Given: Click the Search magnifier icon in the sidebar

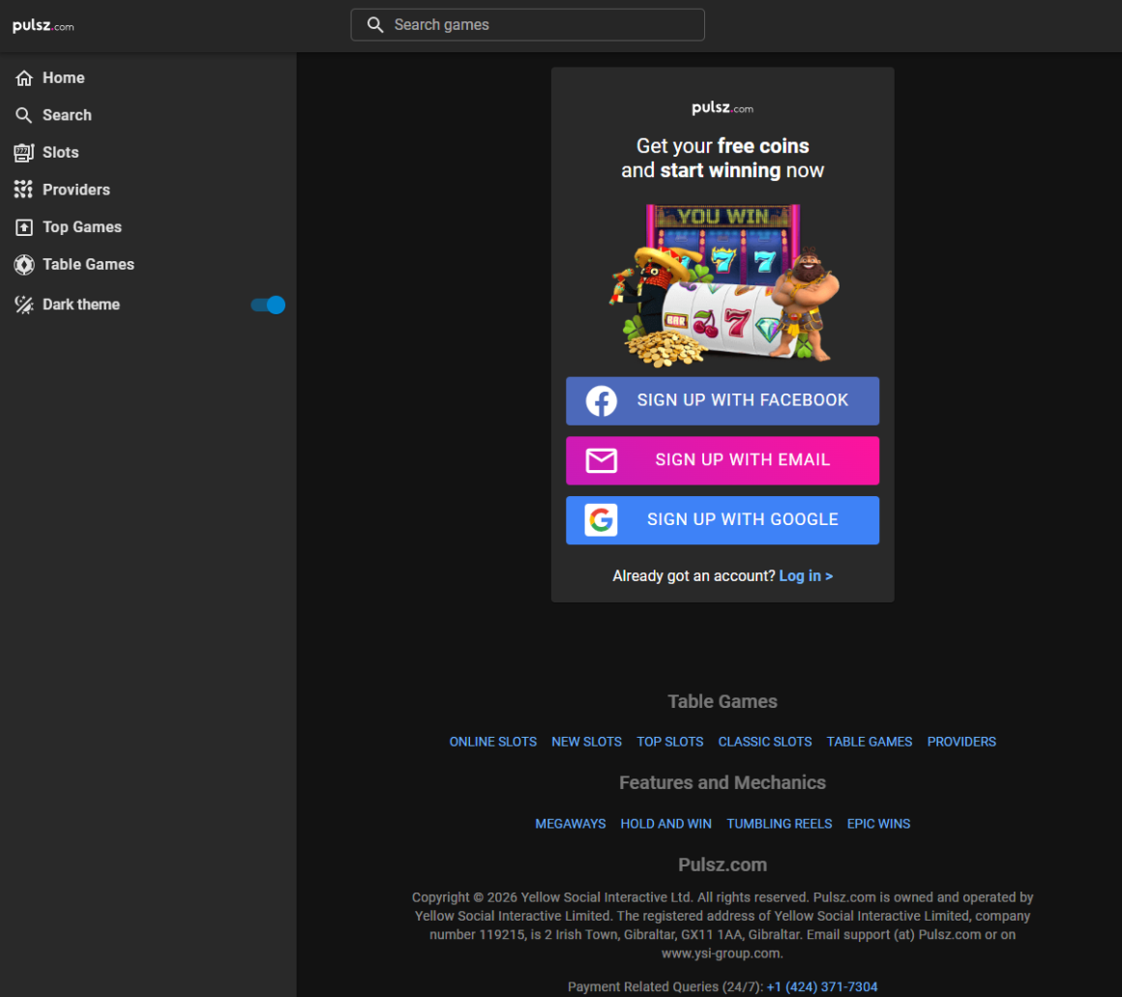Looking at the screenshot, I should pyautogui.click(x=24, y=115).
